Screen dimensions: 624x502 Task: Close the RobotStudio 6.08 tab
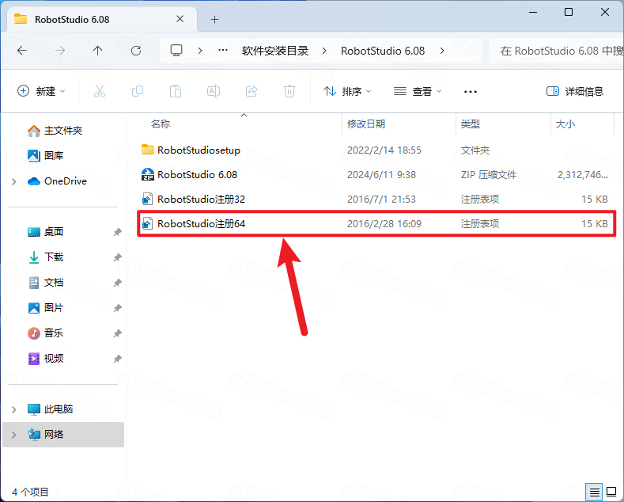pos(180,19)
